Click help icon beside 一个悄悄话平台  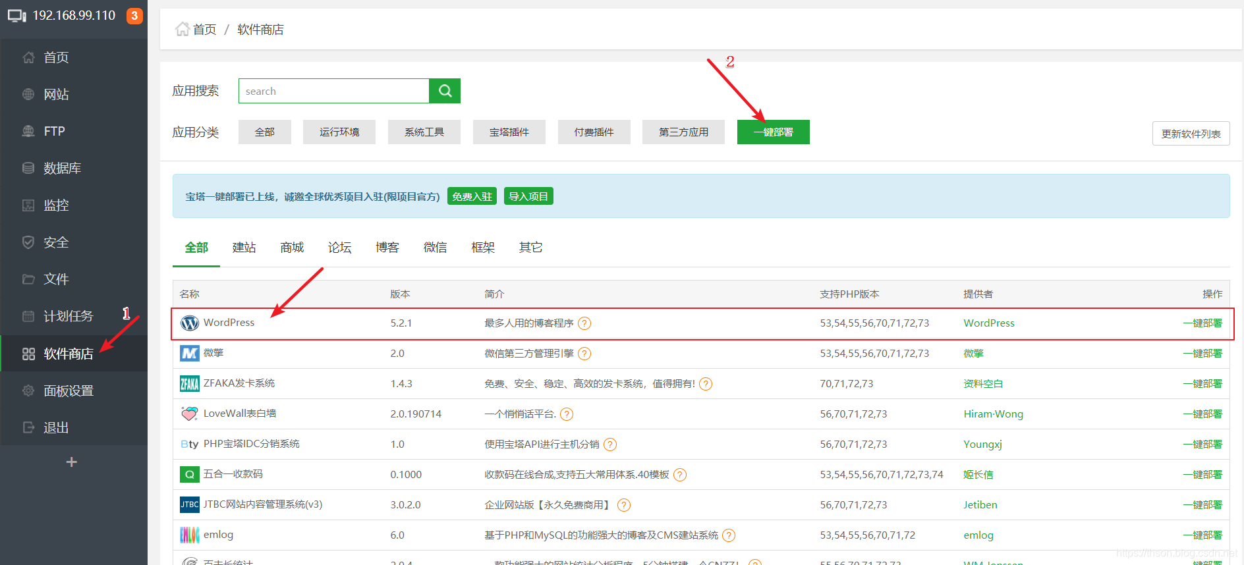(567, 414)
